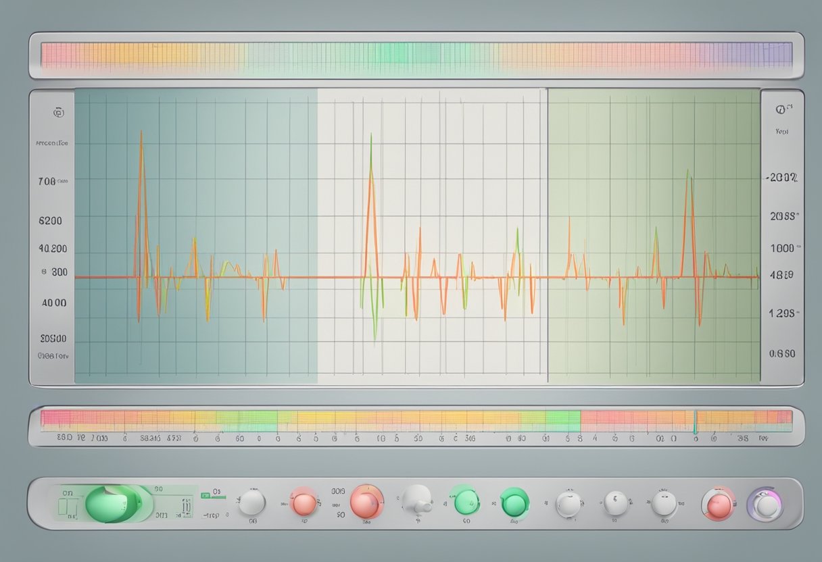822x562 pixels.
Task: Click the dark vertical cursor line in the ECG chart
Action: tap(547, 236)
